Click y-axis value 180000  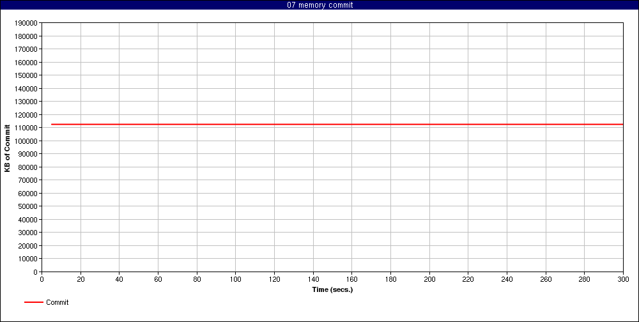[x=26, y=36]
